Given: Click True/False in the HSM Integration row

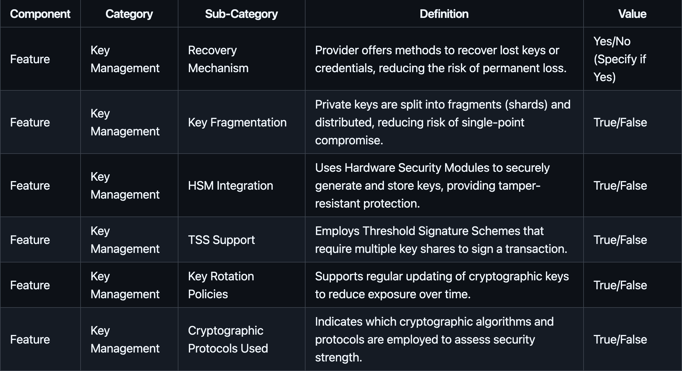Looking at the screenshot, I should tap(620, 185).
